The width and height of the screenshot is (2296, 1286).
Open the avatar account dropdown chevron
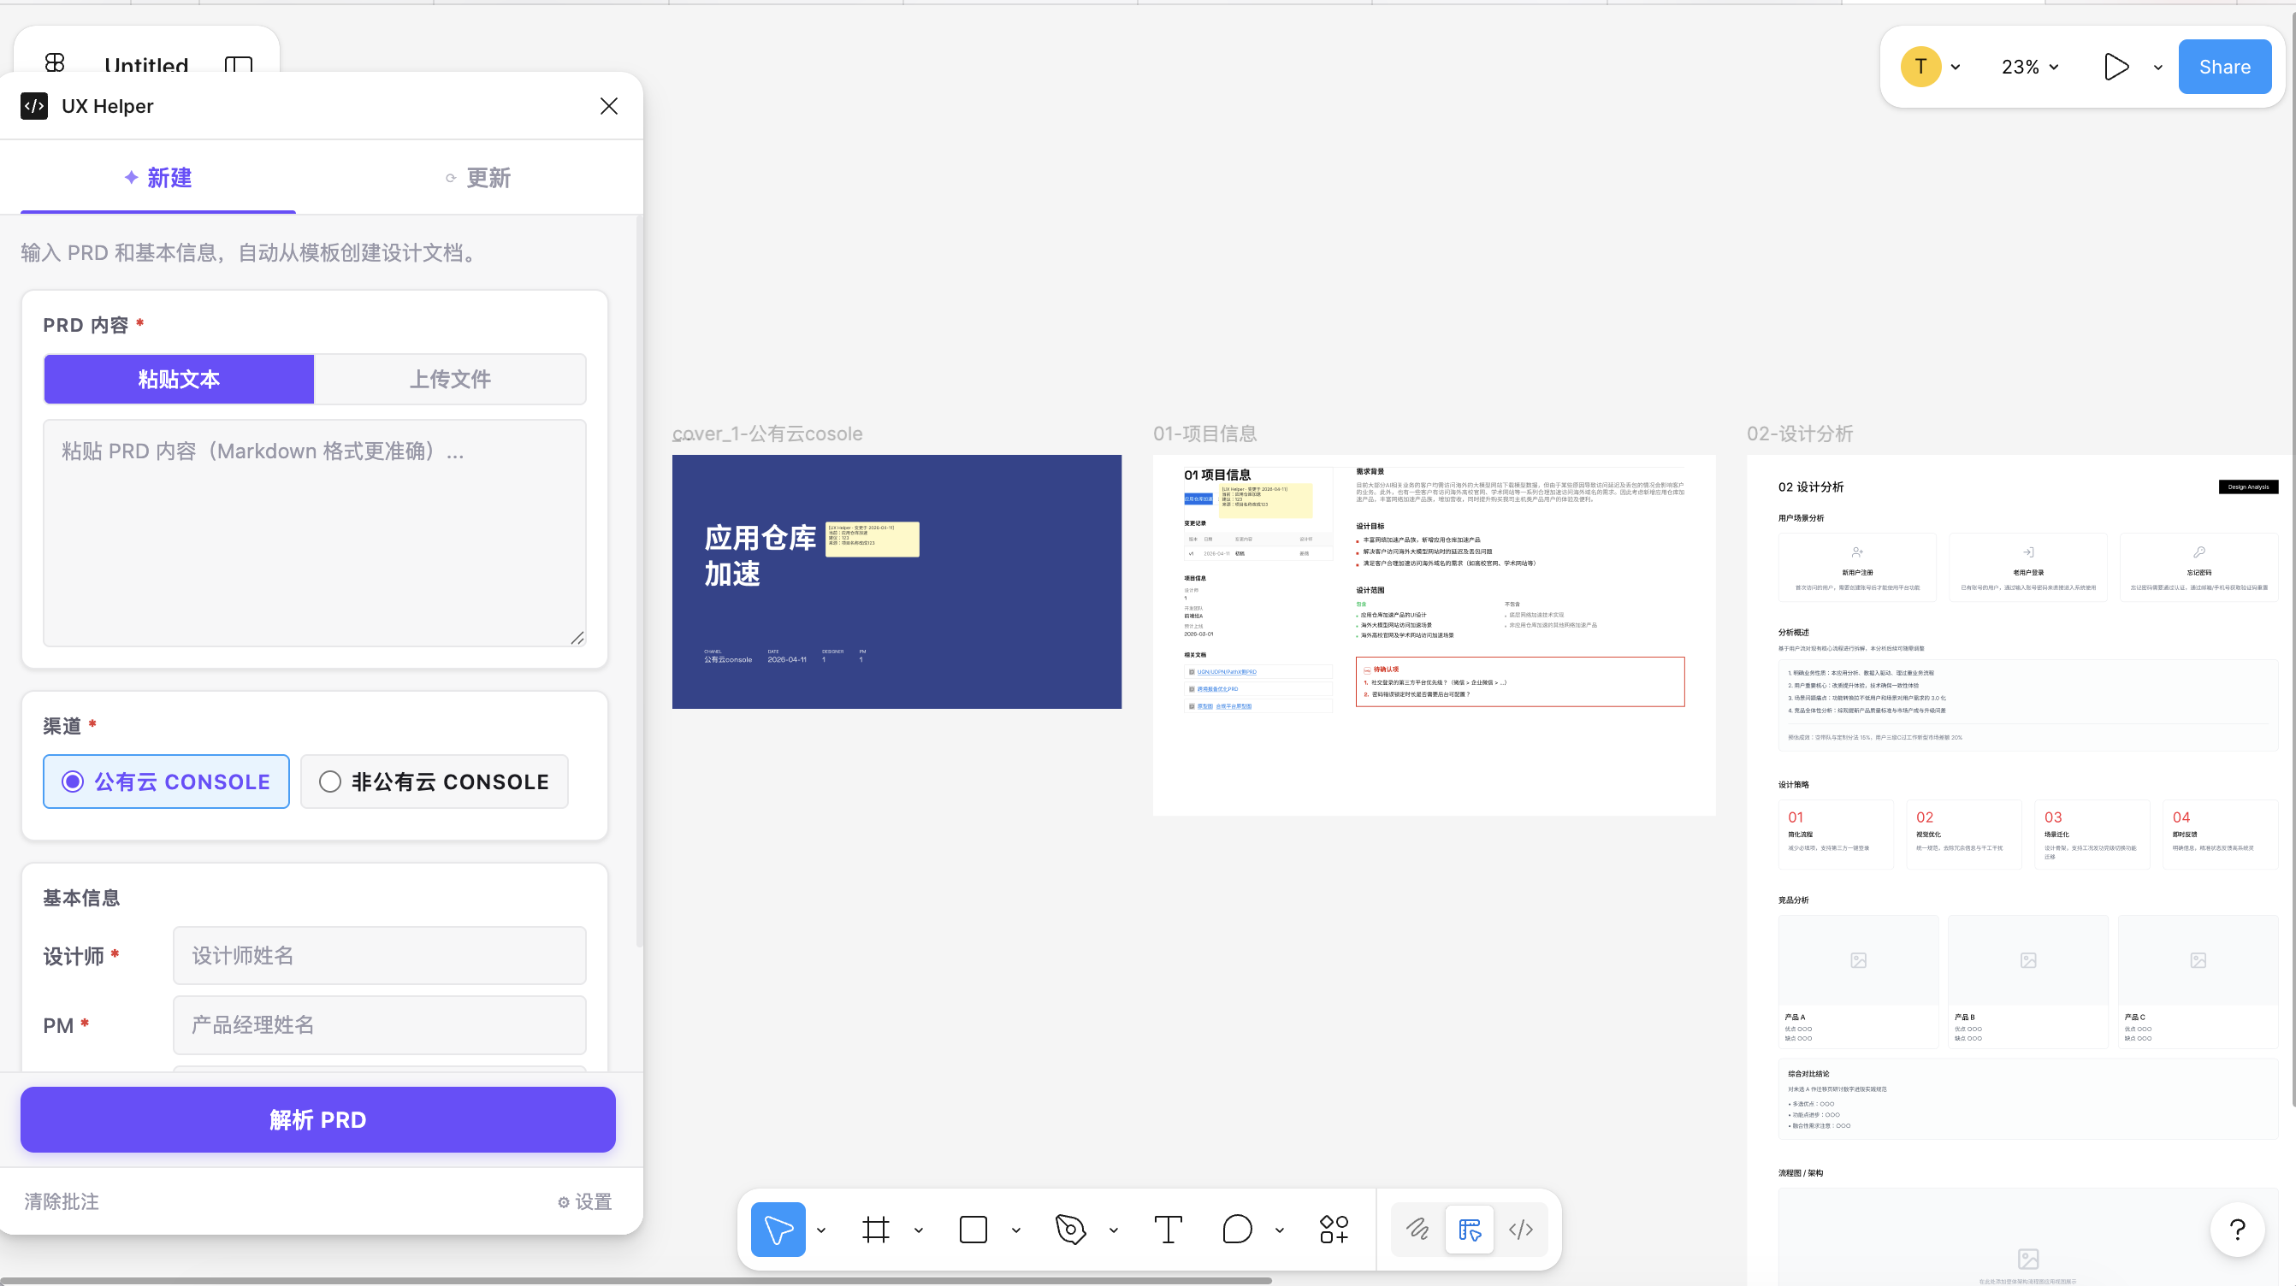pos(1956,67)
